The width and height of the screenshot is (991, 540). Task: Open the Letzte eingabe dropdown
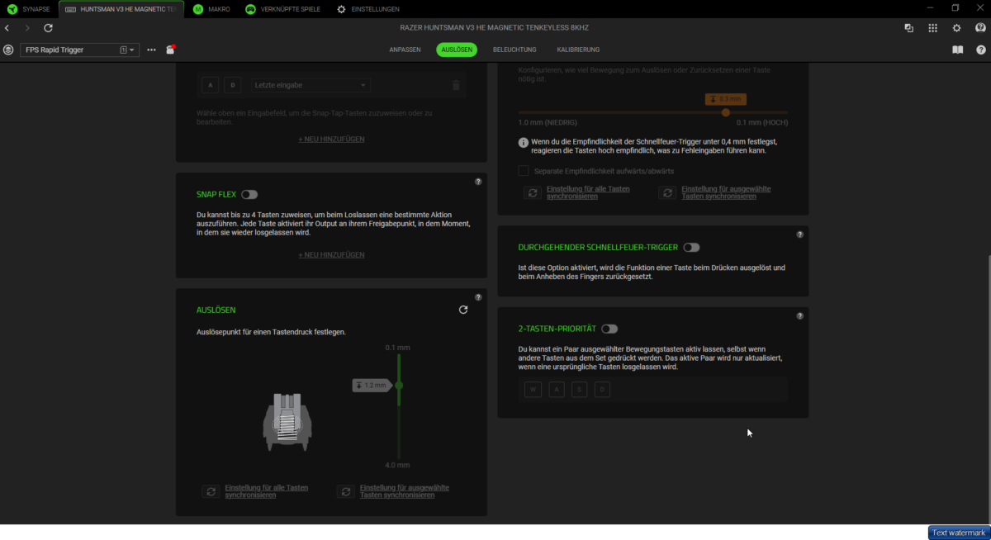(310, 85)
